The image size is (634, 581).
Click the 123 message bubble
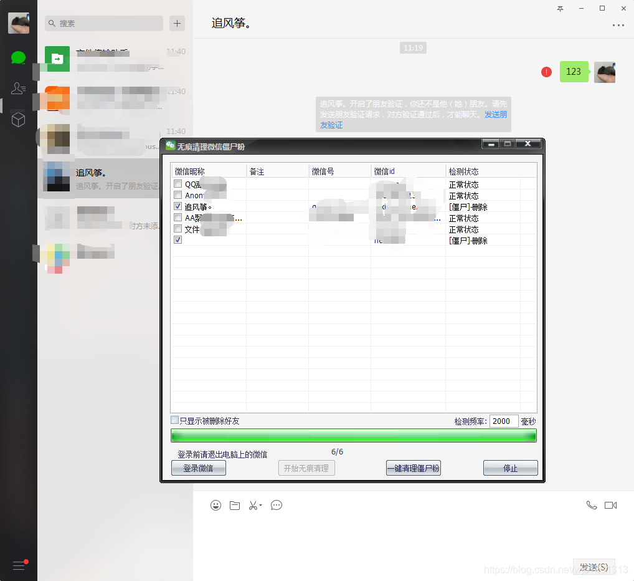(x=574, y=72)
